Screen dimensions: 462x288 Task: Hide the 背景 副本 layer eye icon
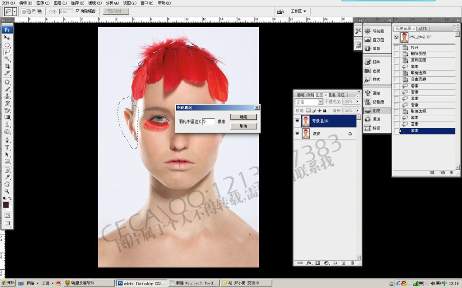coord(297,121)
